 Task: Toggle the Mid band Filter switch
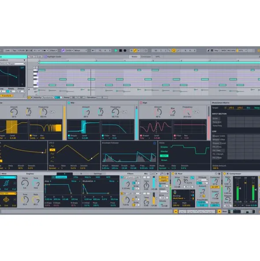click(103, 136)
